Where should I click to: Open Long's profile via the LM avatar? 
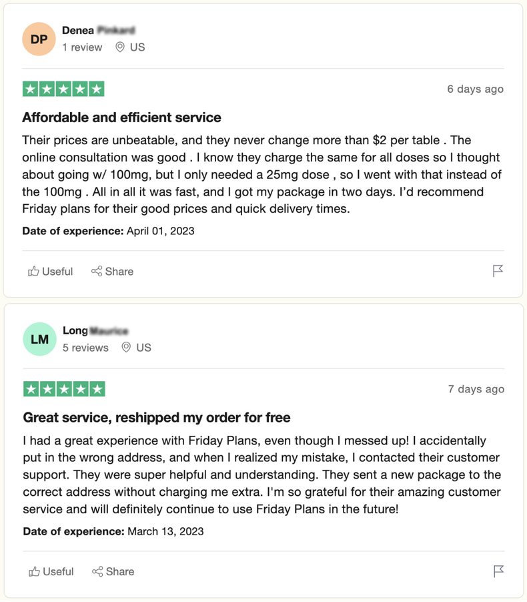(39, 339)
